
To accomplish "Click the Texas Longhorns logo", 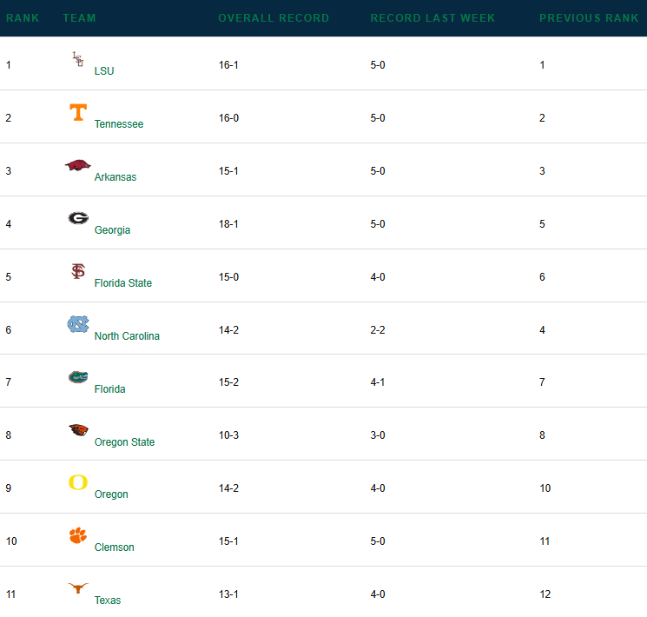I will [x=78, y=587].
